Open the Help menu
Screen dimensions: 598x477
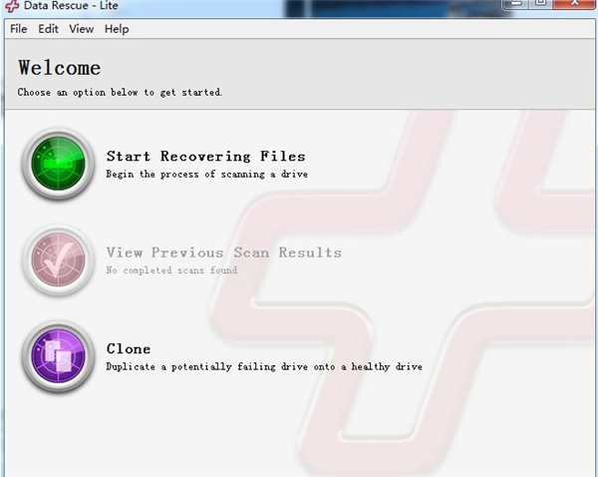click(117, 29)
